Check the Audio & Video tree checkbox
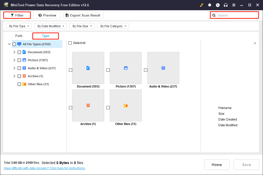The width and height of the screenshot is (263, 175). pyautogui.click(x=19, y=68)
